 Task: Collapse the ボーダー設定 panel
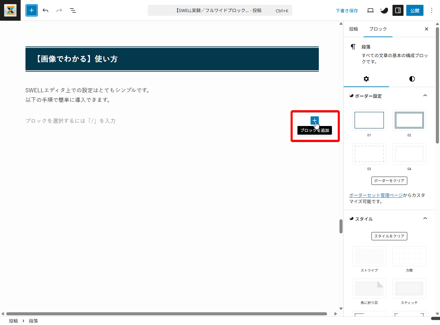(425, 96)
